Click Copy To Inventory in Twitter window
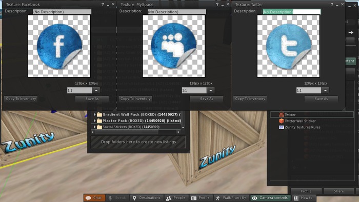Image resolution: width=359 pixels, height=202 pixels. tap(250, 98)
